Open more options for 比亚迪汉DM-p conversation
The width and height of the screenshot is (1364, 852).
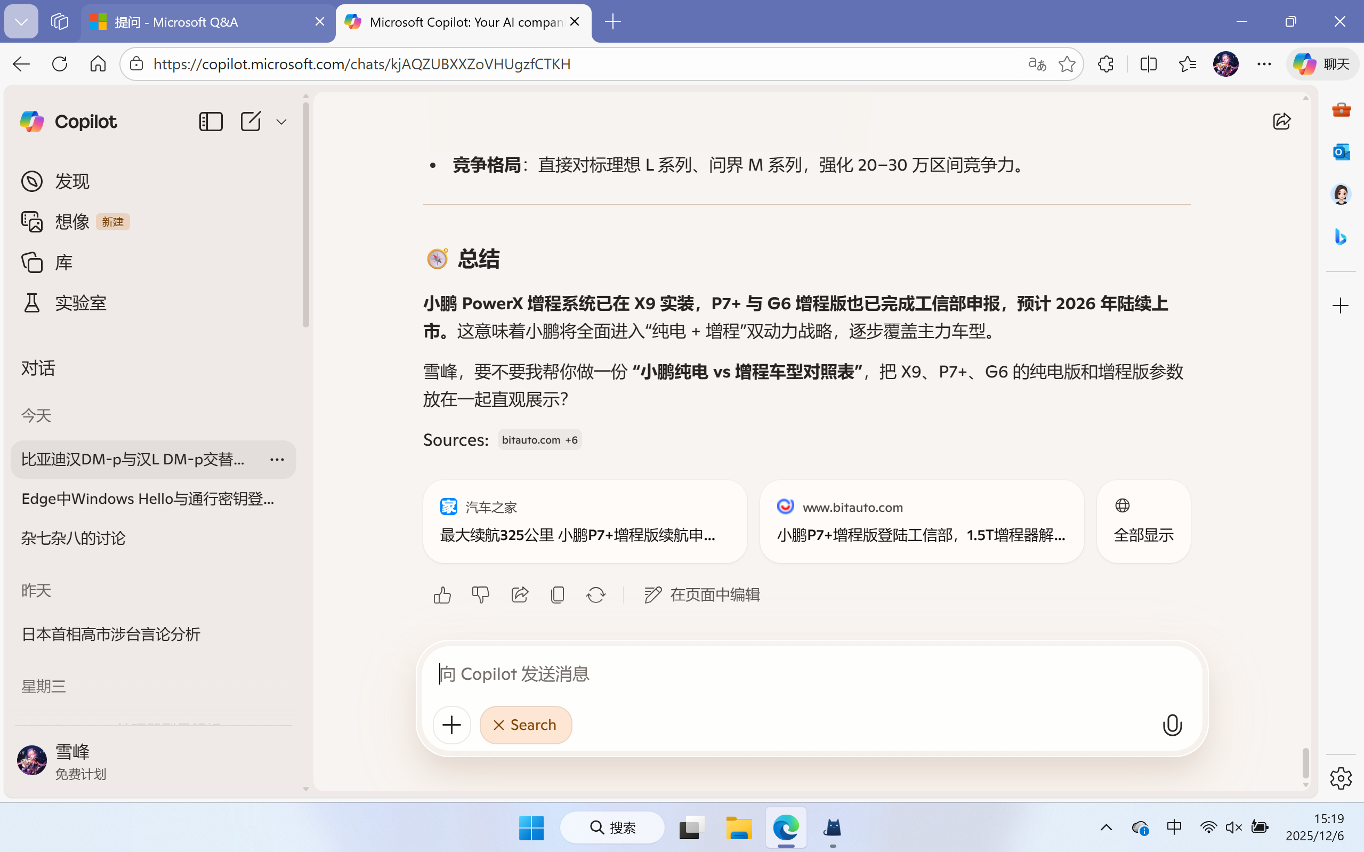(x=277, y=459)
